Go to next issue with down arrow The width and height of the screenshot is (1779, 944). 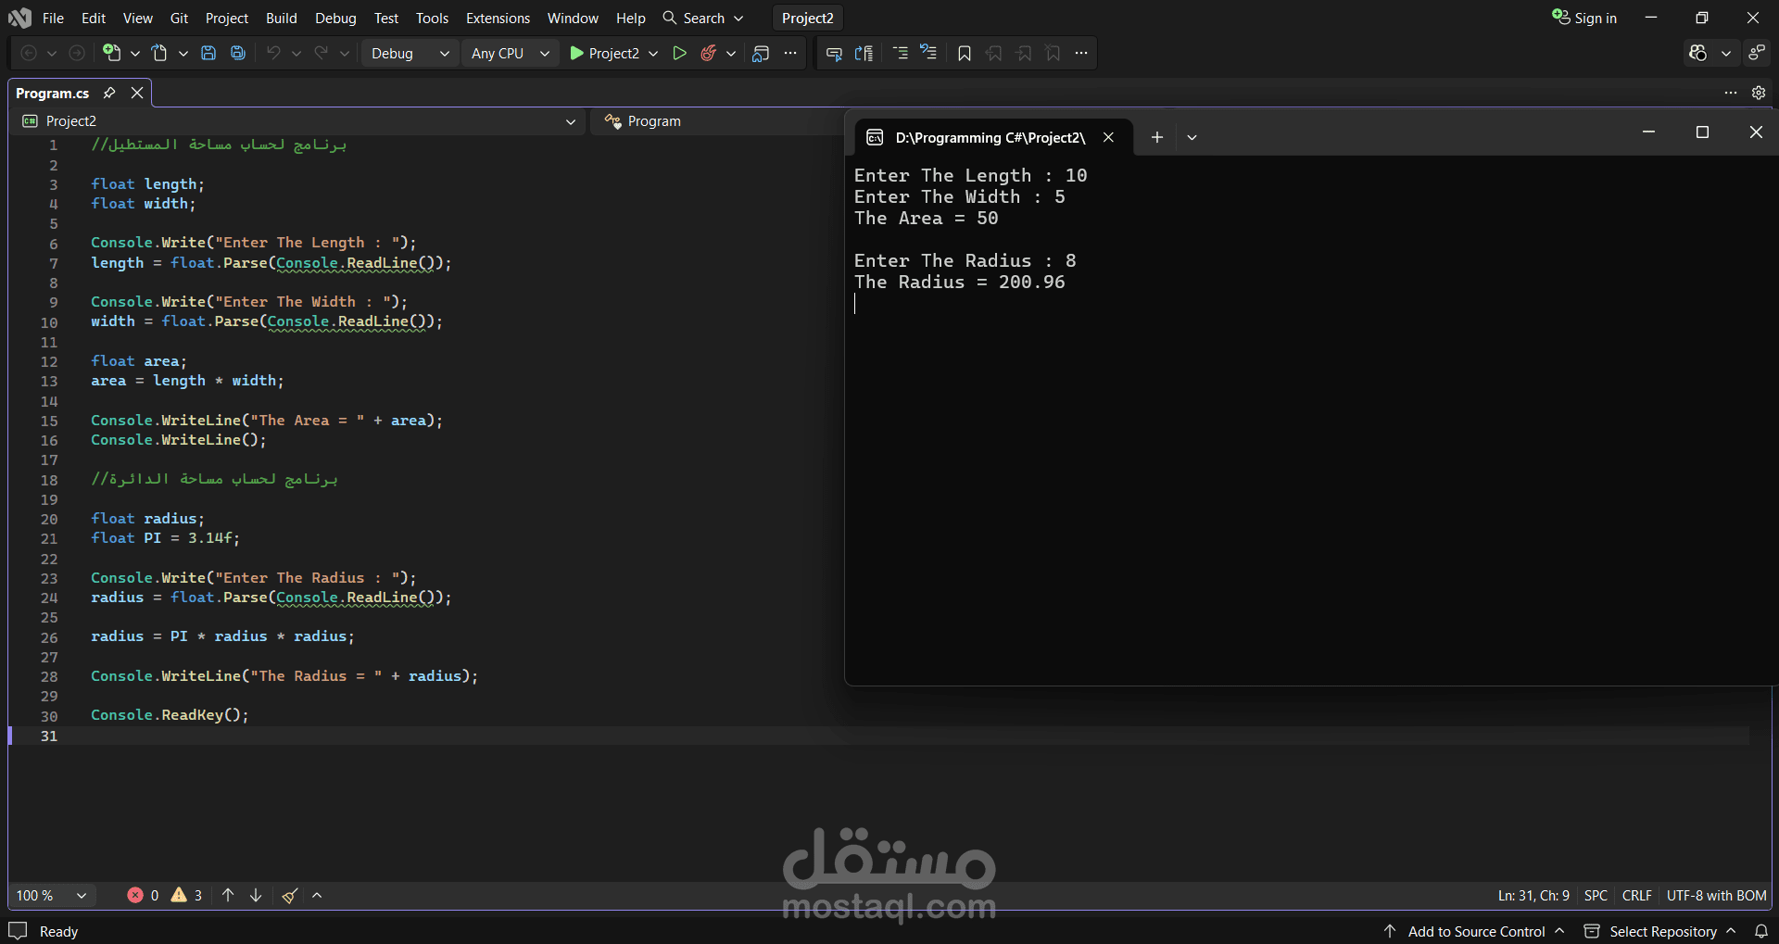[256, 895]
